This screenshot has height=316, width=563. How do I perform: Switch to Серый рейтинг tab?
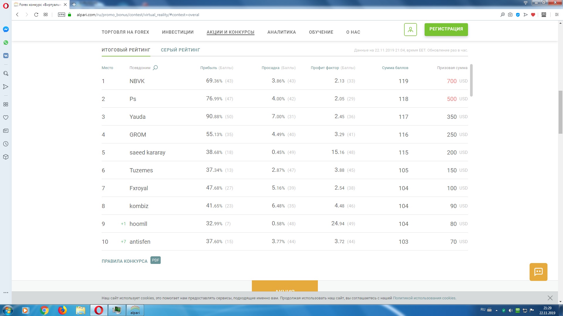(180, 50)
